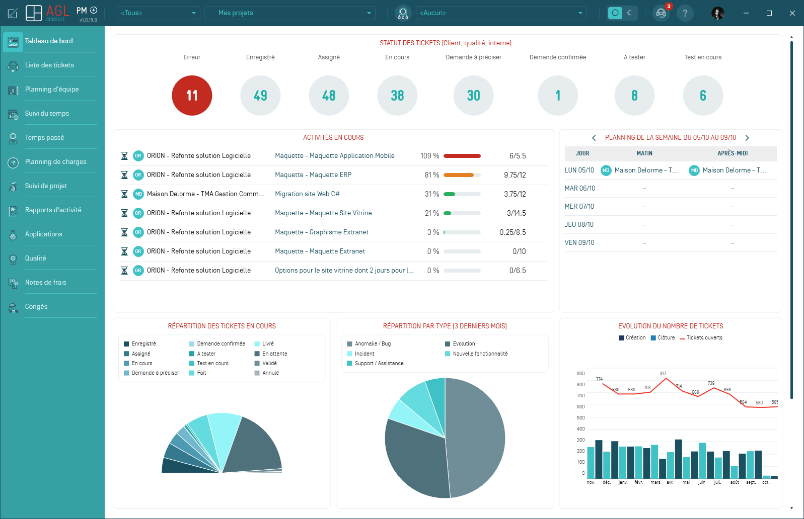
Task: Click the Qualité badge icon
Action: [13, 258]
